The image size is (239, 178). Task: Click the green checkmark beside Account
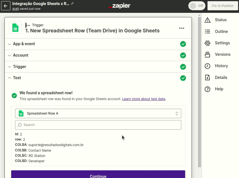(x=183, y=55)
